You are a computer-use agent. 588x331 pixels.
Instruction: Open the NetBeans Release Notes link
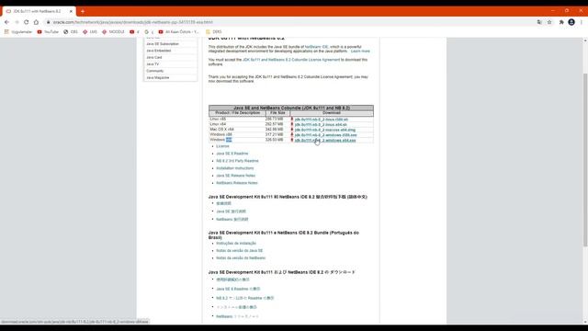pyautogui.click(x=237, y=183)
